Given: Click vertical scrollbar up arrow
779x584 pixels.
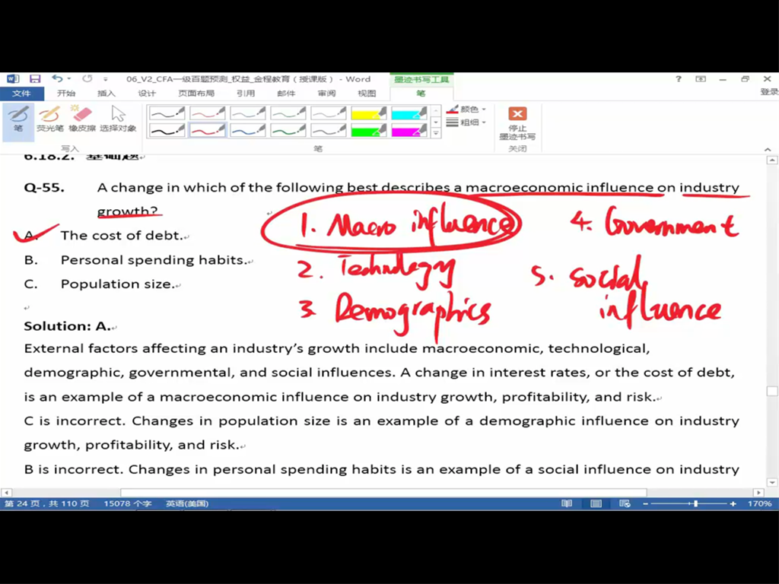Looking at the screenshot, I should coord(772,160).
